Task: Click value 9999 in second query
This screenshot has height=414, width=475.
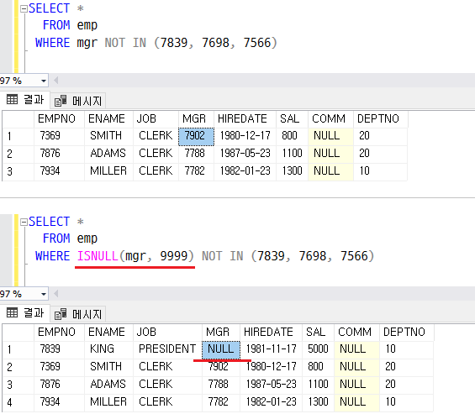Action: click(x=174, y=256)
